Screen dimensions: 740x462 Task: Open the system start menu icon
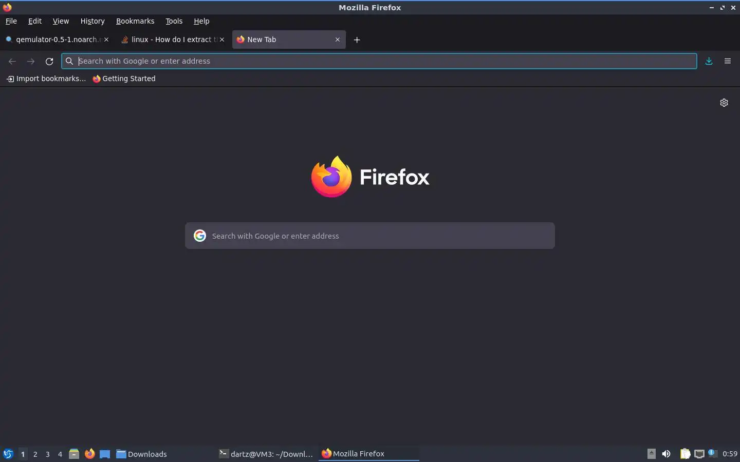pos(8,454)
